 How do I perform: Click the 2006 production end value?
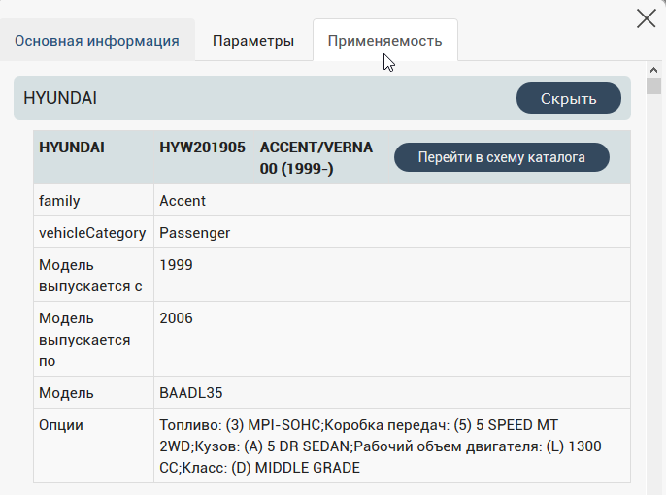(x=176, y=318)
